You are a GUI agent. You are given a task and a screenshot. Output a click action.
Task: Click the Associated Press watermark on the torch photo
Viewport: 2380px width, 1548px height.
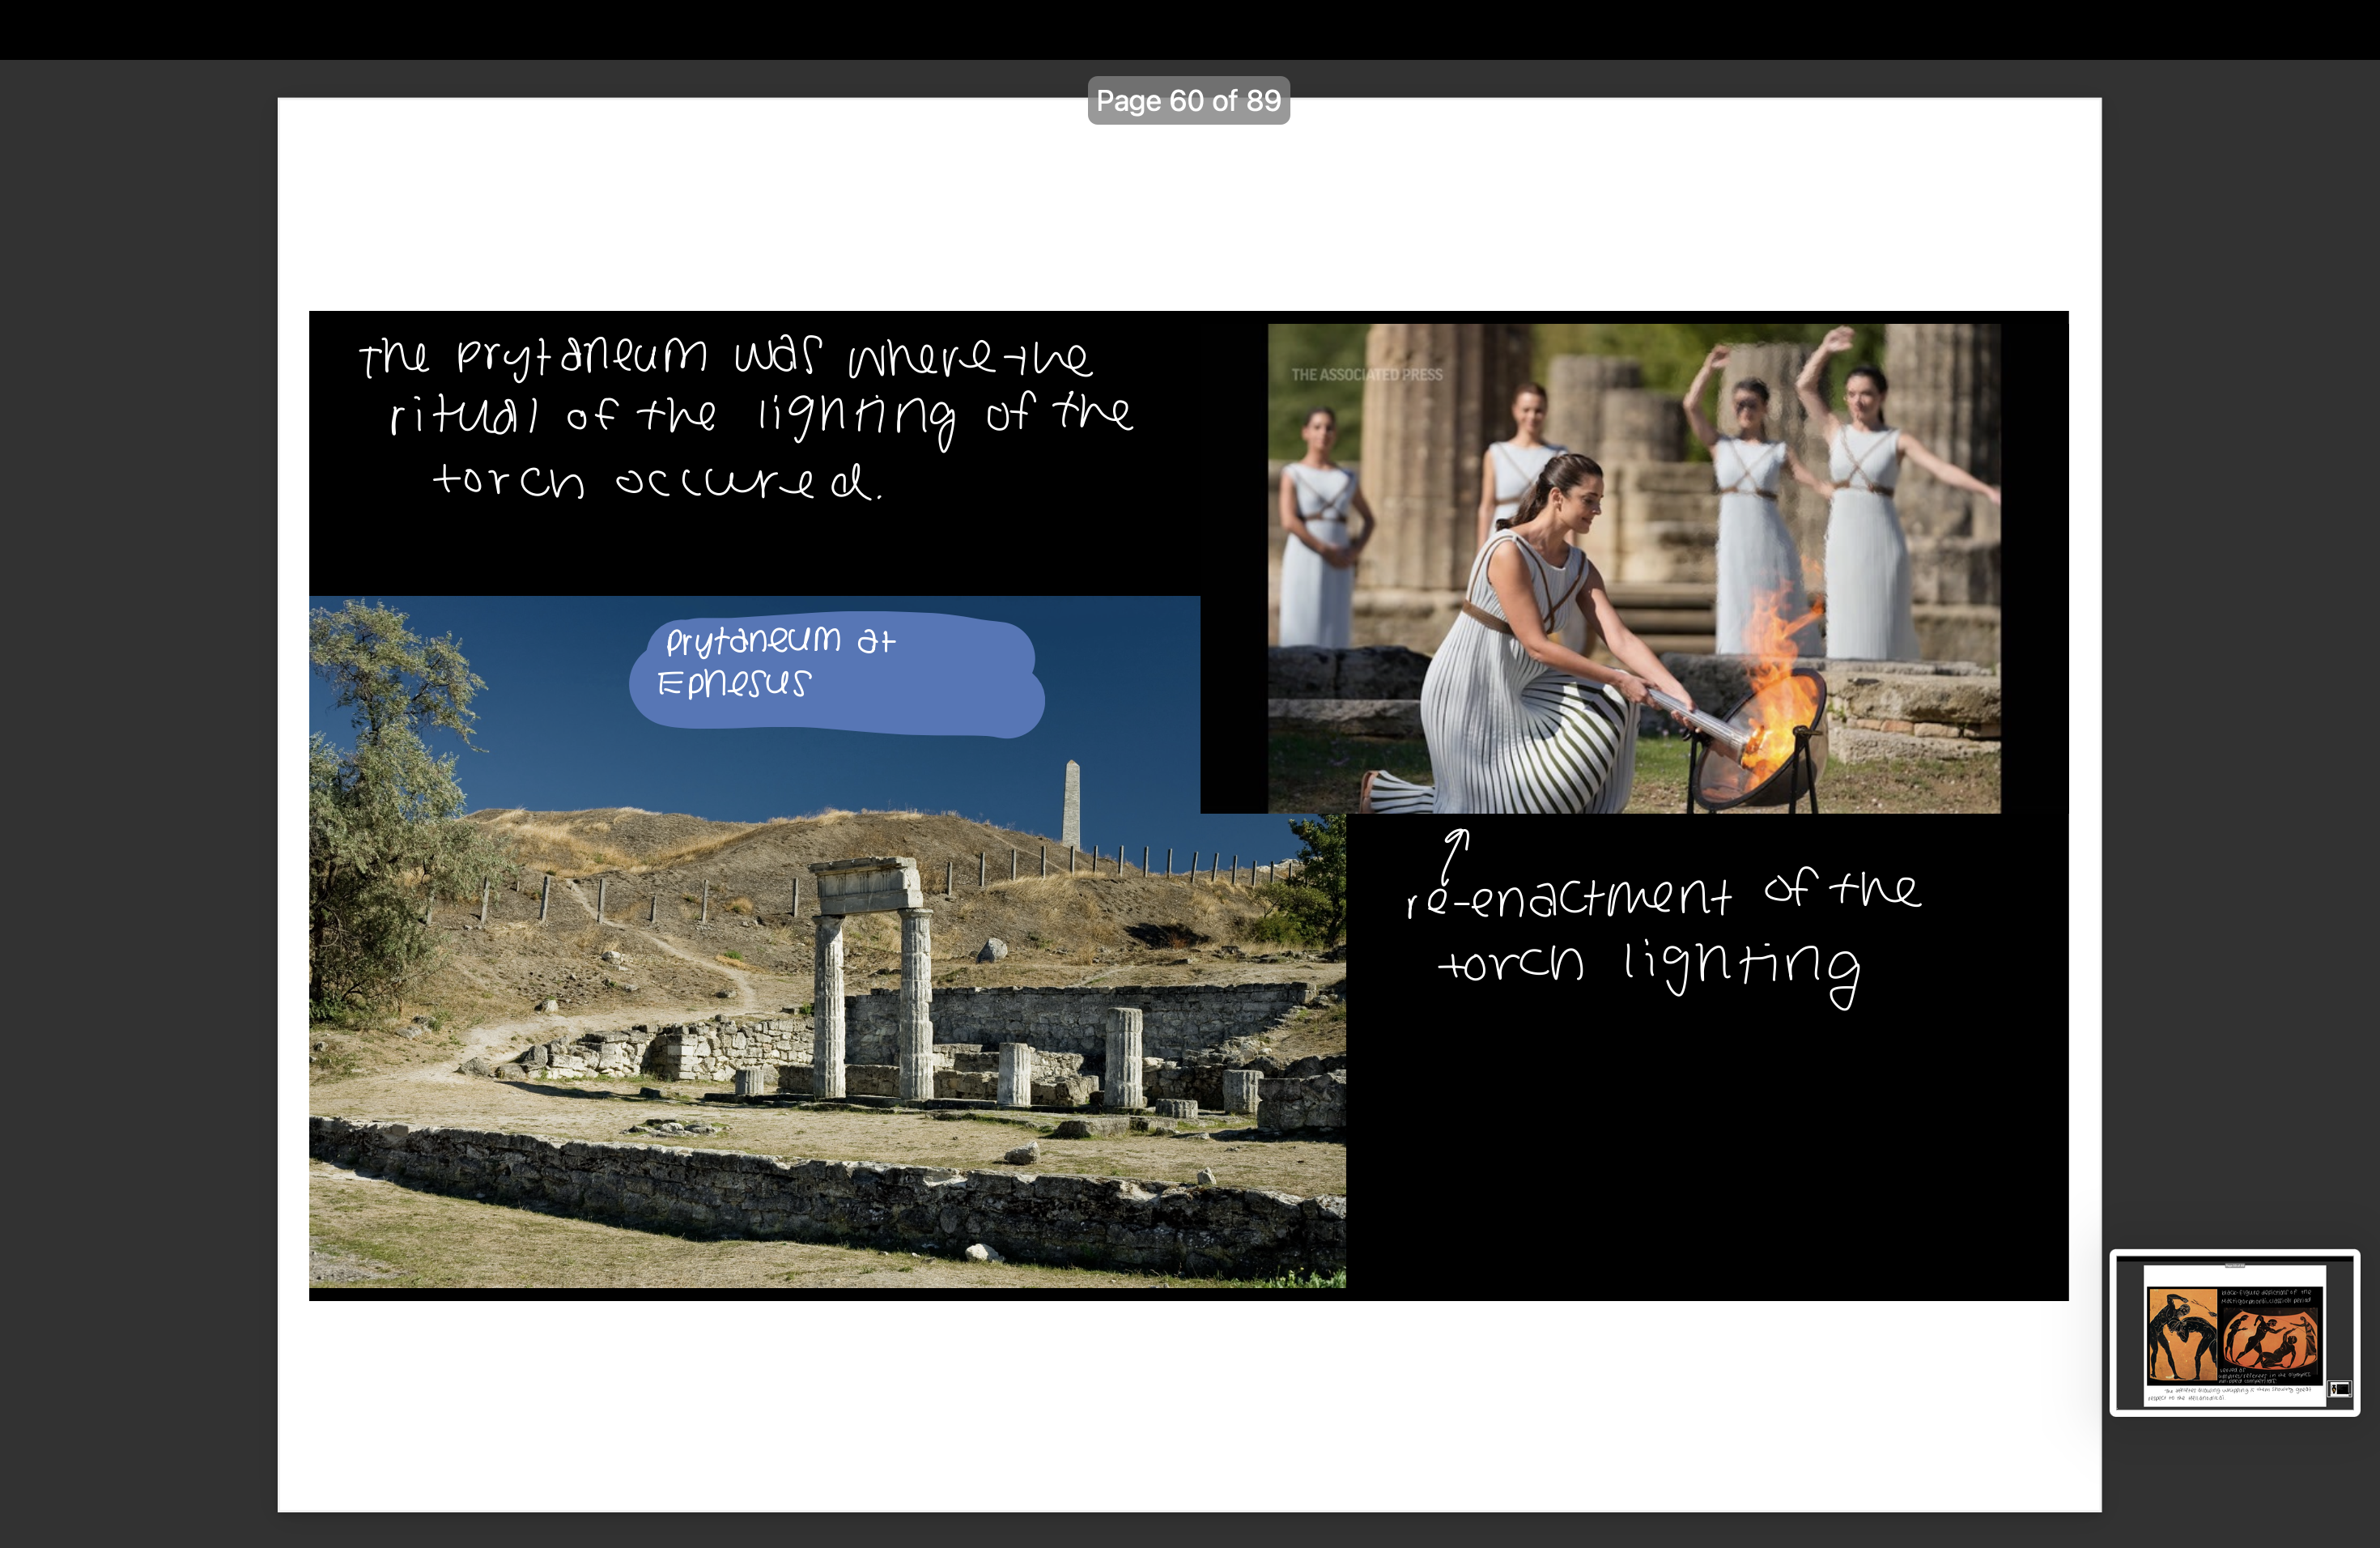(1367, 375)
